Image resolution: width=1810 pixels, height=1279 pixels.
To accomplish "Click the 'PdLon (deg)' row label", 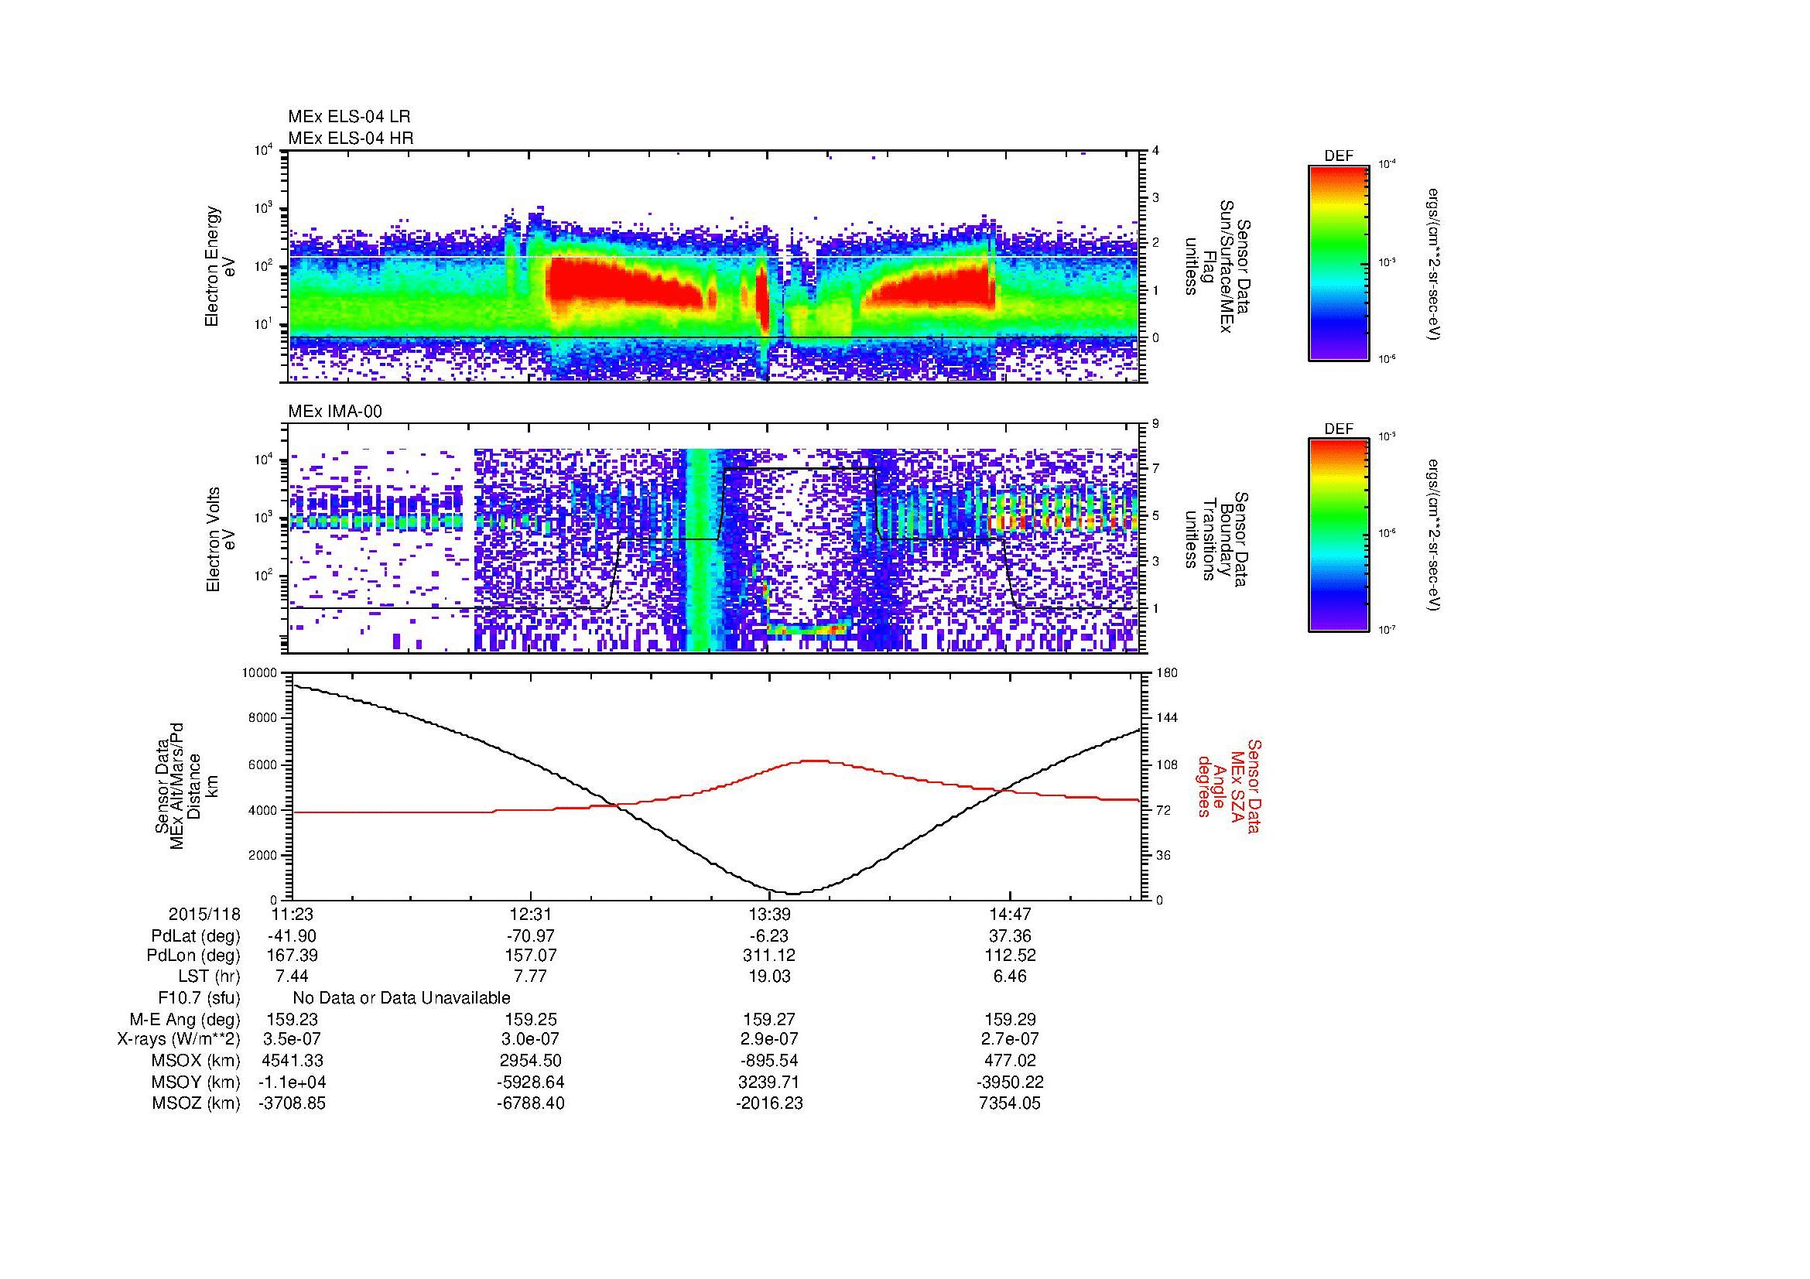I will click(194, 956).
